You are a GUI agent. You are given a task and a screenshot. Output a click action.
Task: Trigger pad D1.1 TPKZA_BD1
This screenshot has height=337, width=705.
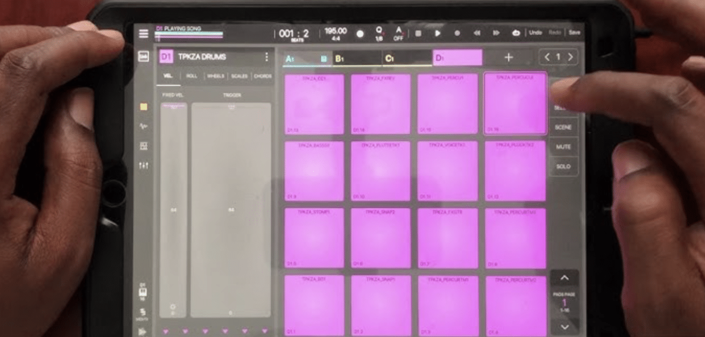click(x=314, y=305)
